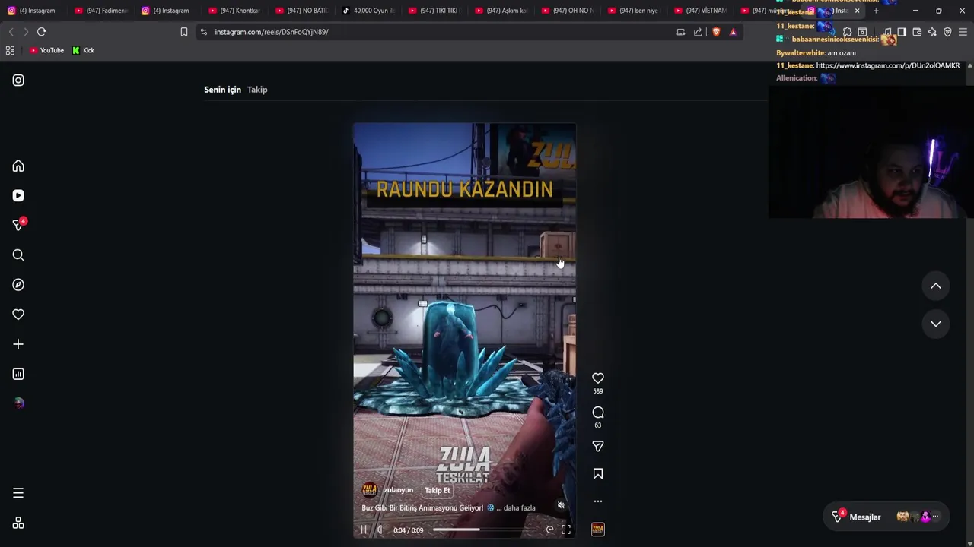Share the reel with paper plane icon
Image resolution: width=974 pixels, height=547 pixels.
598,446
